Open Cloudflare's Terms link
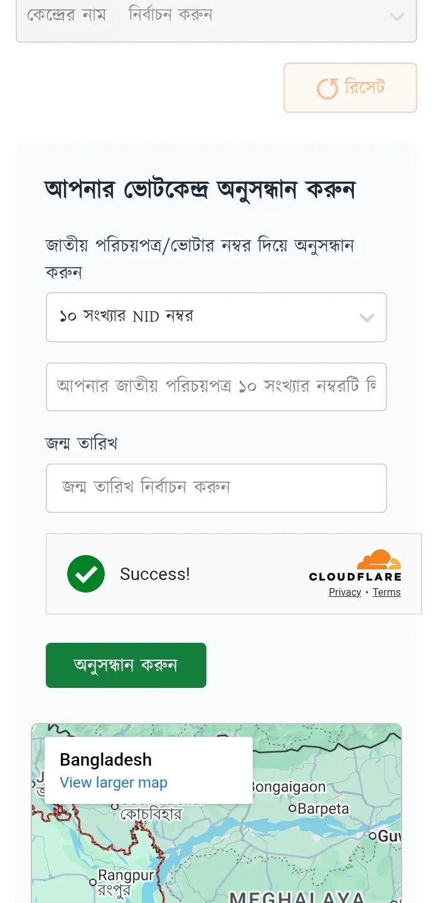The image size is (441, 903). tap(386, 592)
